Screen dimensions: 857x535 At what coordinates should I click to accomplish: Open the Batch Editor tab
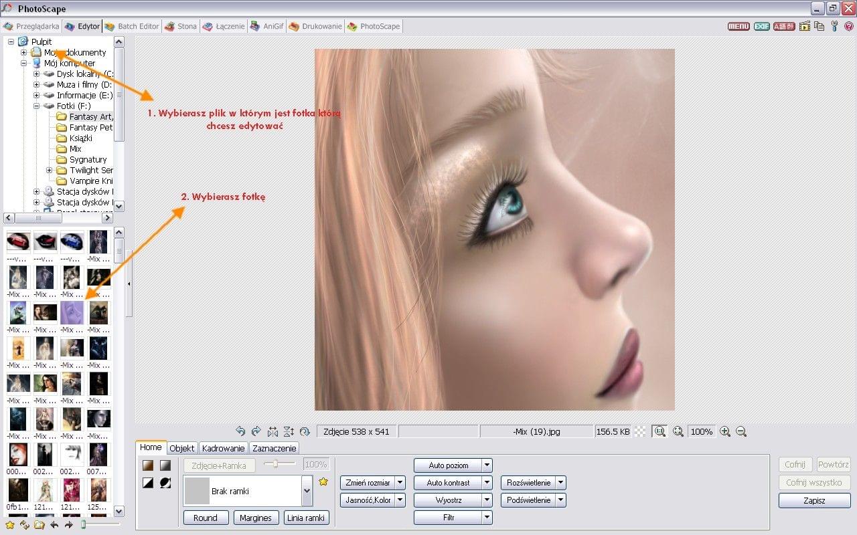tap(132, 26)
